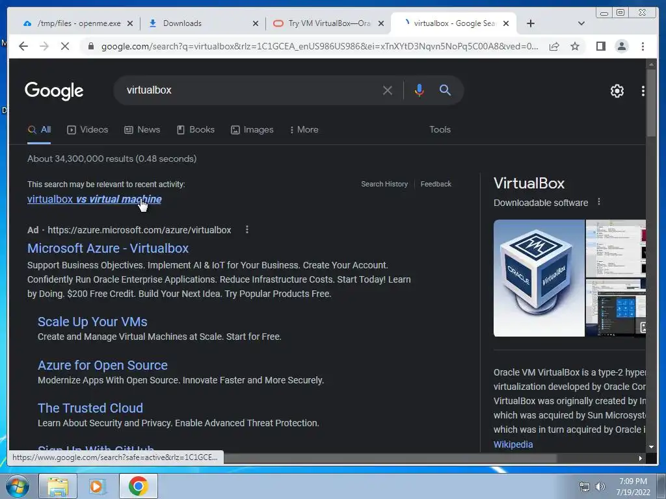
Task: Open the top-right VirtualBox screenshot thumbnail
Action: point(615,248)
